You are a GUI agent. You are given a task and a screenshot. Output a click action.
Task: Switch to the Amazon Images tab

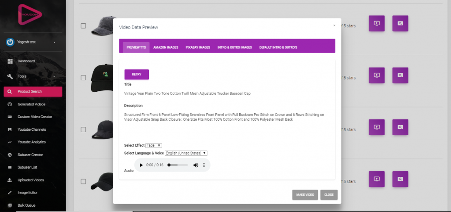166,47
